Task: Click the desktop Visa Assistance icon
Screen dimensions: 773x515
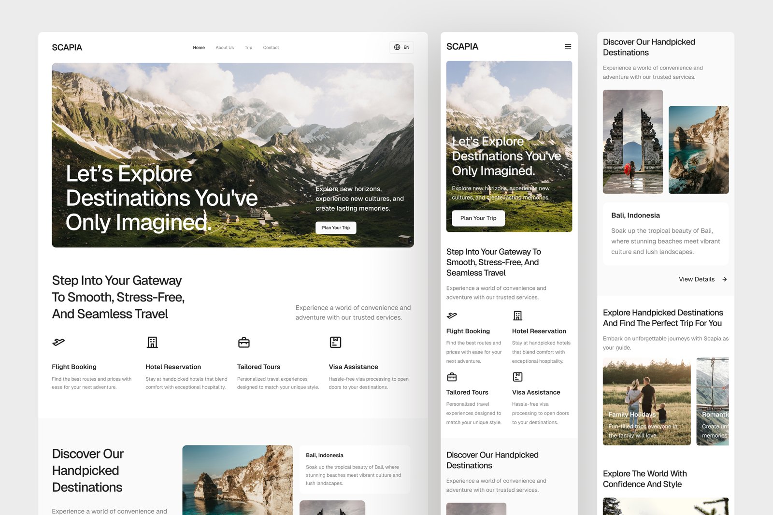Action: (335, 342)
